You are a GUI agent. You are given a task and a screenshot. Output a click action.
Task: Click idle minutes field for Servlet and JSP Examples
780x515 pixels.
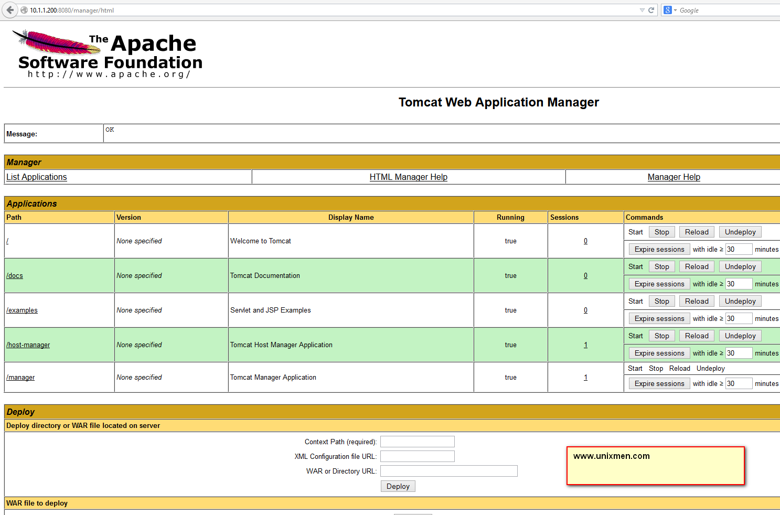tap(739, 318)
